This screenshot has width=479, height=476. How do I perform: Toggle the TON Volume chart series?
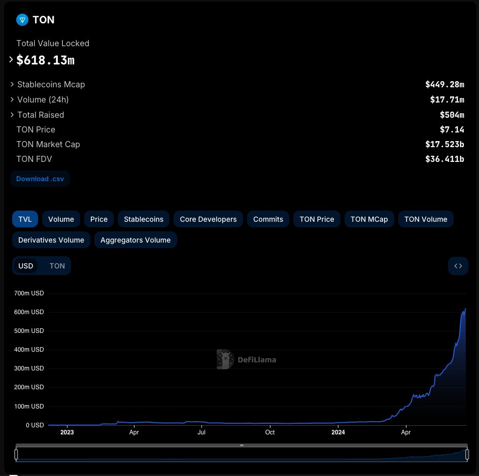[426, 219]
